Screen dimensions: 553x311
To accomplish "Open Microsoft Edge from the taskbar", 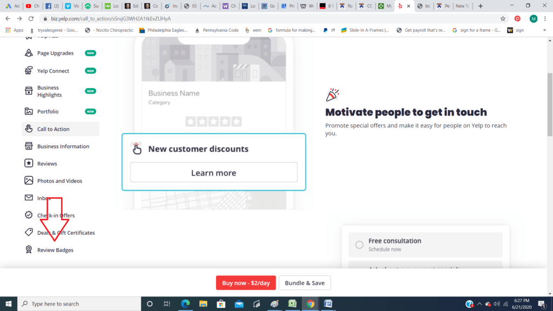I will [x=186, y=303].
